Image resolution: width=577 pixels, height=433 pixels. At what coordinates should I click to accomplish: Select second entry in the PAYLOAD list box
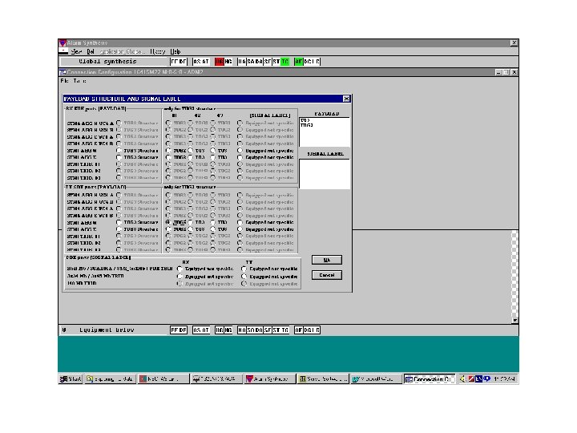[x=307, y=125]
